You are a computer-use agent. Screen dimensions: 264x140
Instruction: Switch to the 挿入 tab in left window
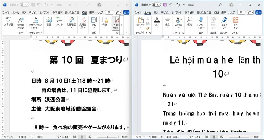(x=24, y=13)
